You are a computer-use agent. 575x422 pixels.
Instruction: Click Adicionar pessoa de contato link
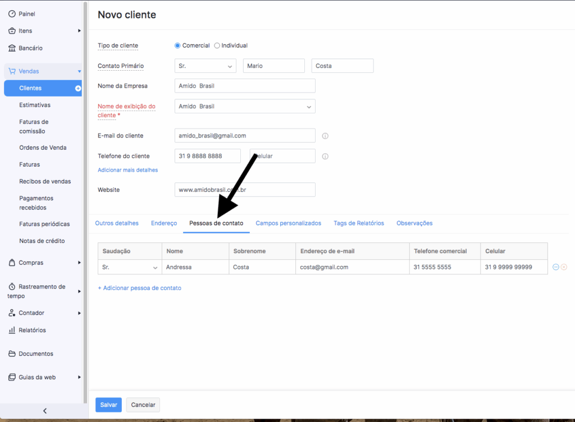tap(139, 288)
